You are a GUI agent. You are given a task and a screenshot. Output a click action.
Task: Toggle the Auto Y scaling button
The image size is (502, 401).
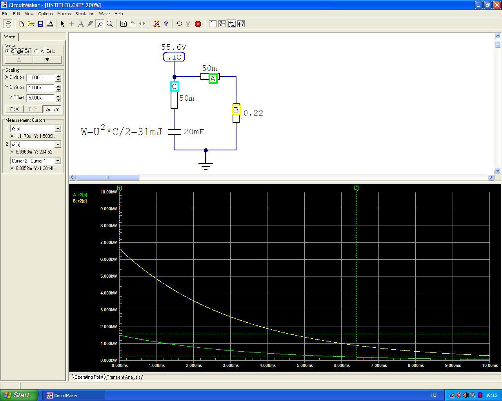pos(52,109)
